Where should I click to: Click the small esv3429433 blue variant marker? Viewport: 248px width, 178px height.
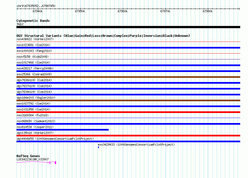tap(98, 147)
